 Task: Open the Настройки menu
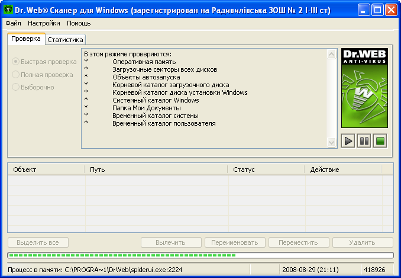[x=44, y=23]
